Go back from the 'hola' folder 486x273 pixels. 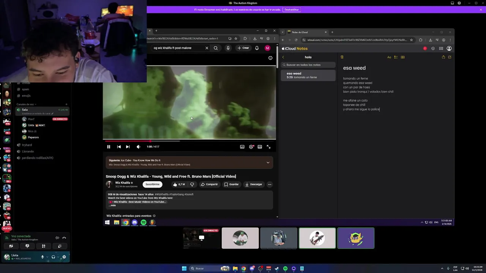283,57
